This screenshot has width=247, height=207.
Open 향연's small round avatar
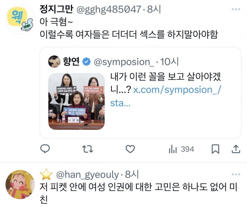pyautogui.click(x=54, y=62)
